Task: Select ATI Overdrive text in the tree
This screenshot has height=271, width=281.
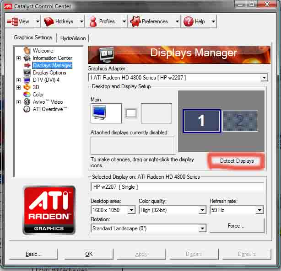Action: [x=50, y=109]
